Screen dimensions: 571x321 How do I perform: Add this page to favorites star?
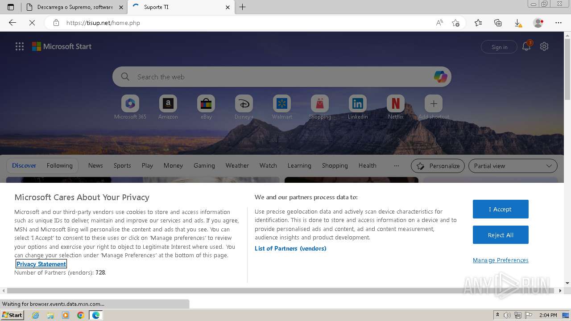click(455, 23)
